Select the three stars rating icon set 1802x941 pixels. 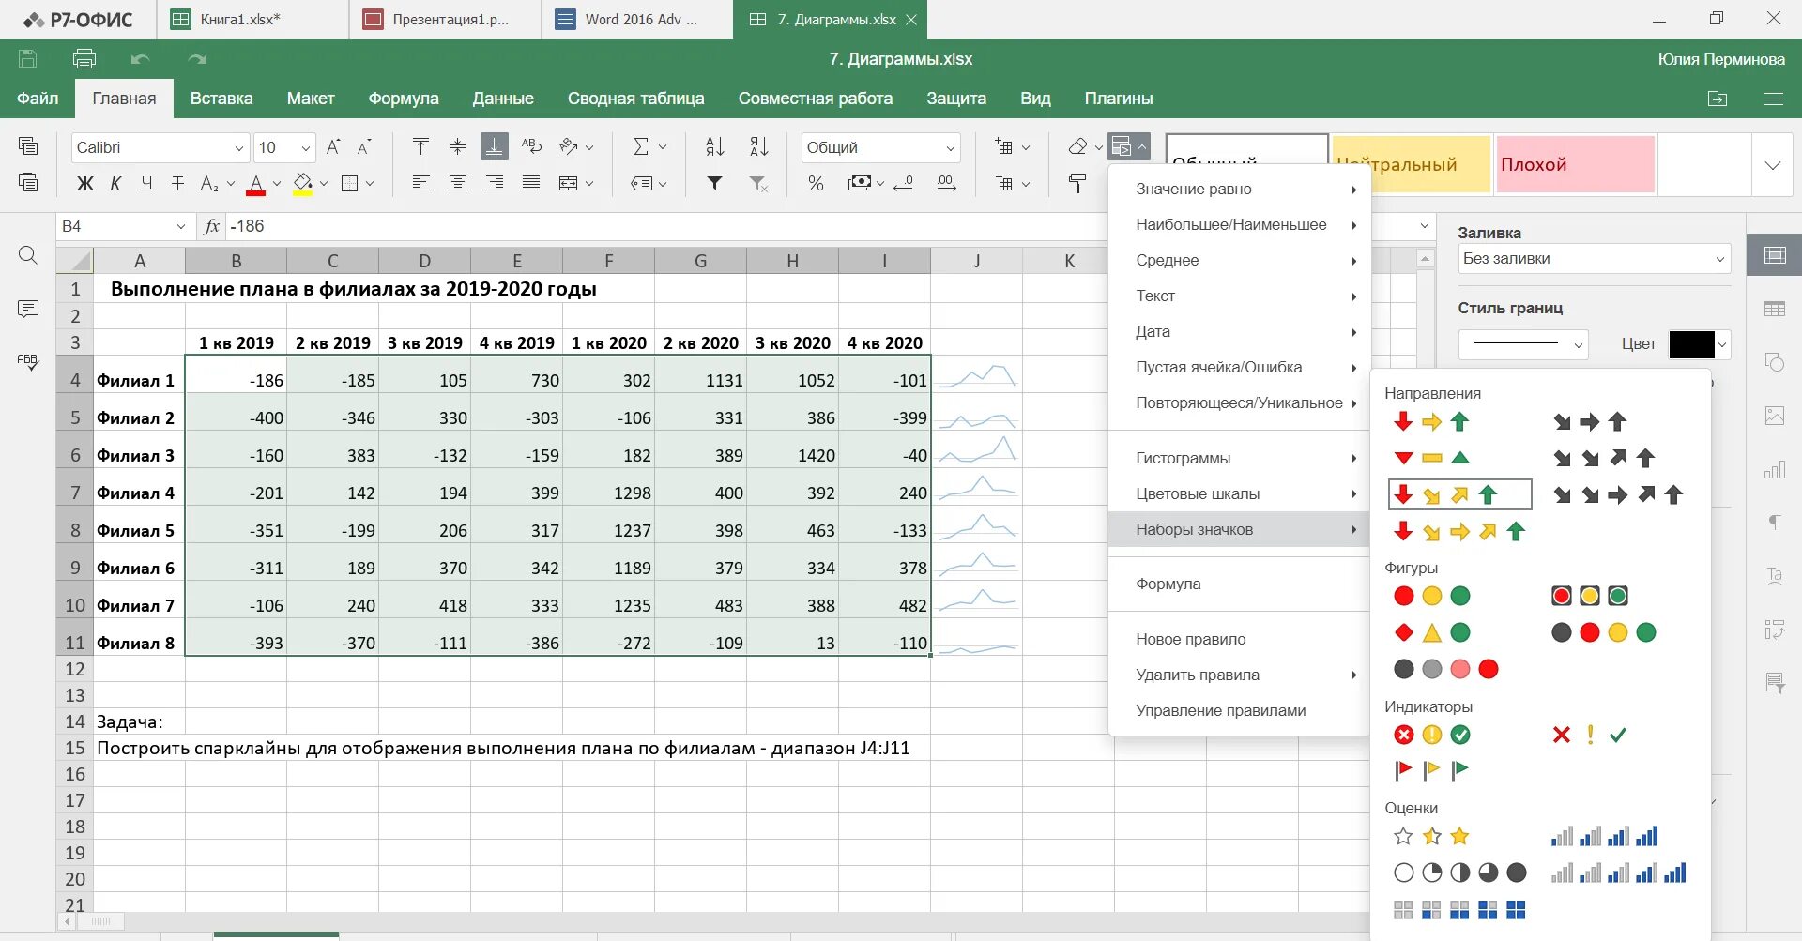pyautogui.click(x=1431, y=836)
